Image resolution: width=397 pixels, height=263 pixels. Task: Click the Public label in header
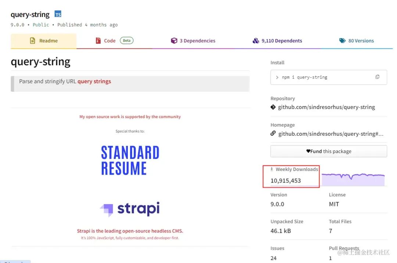41,25
